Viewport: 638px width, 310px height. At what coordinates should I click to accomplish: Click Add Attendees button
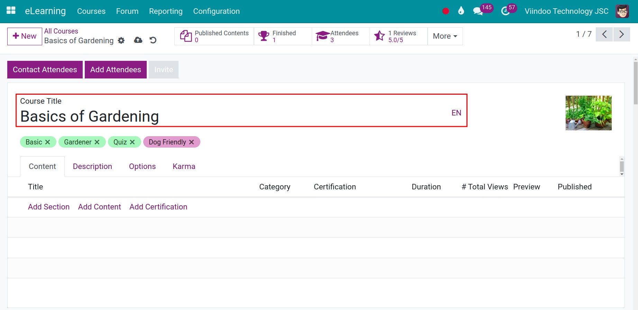pyautogui.click(x=116, y=70)
